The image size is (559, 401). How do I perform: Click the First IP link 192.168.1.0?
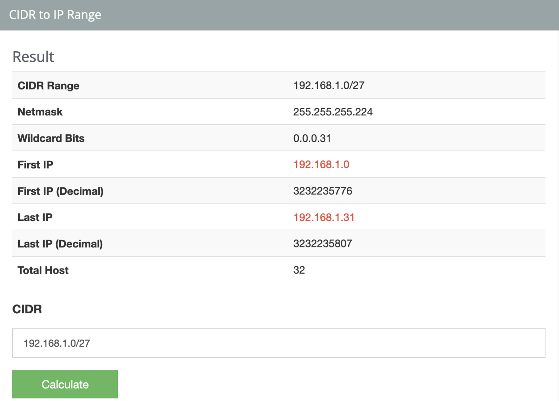click(322, 164)
